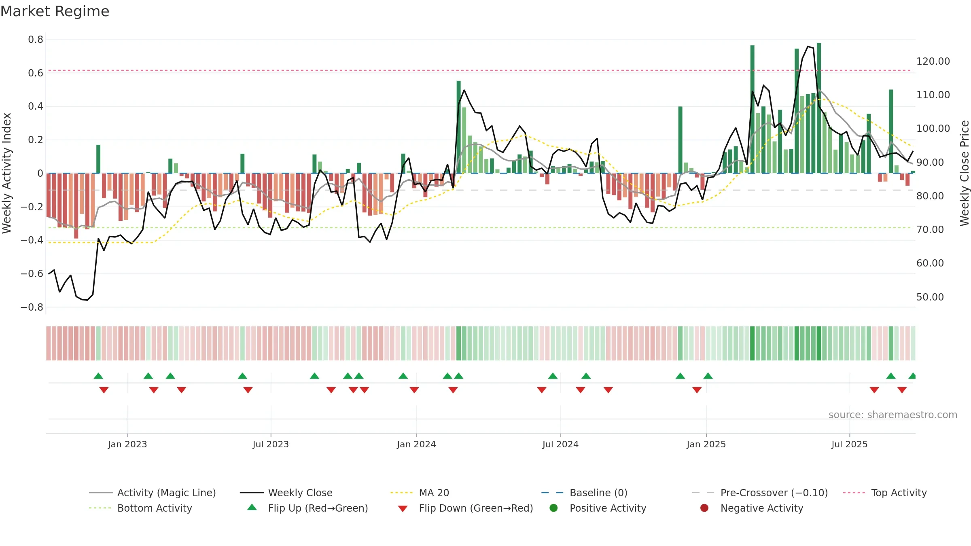Click the green Positive Activity legend circle
Screen dimensions: 971x546
click(554, 508)
